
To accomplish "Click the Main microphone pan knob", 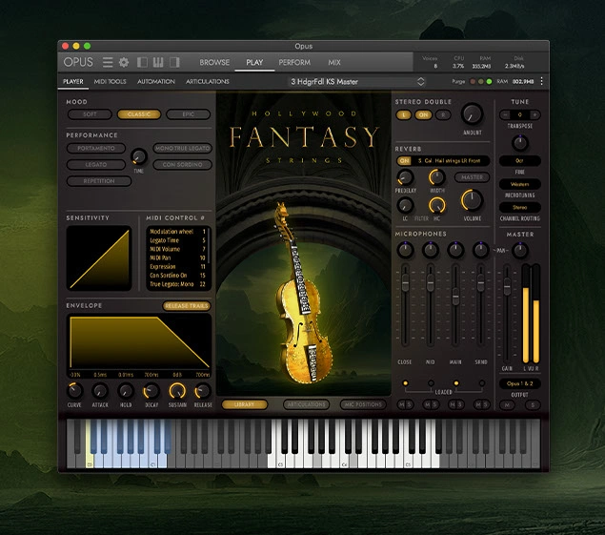I will pyautogui.click(x=455, y=250).
